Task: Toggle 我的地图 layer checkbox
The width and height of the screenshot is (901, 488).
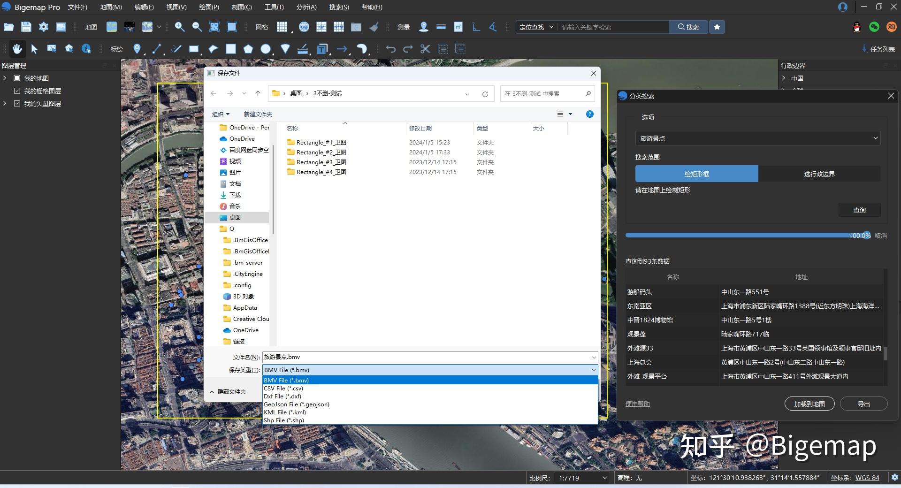Action: (17, 78)
